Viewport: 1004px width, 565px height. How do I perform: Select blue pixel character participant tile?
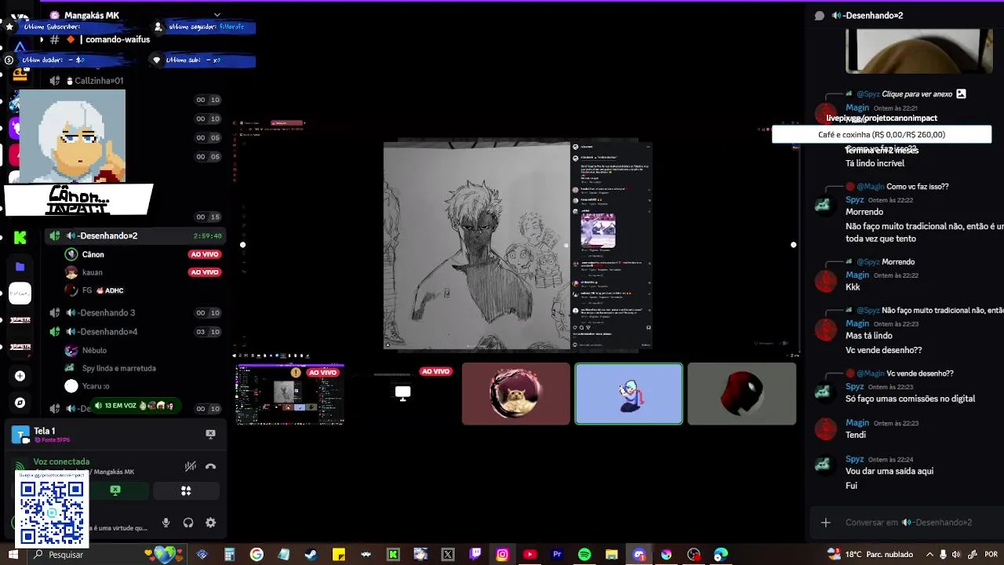click(629, 394)
